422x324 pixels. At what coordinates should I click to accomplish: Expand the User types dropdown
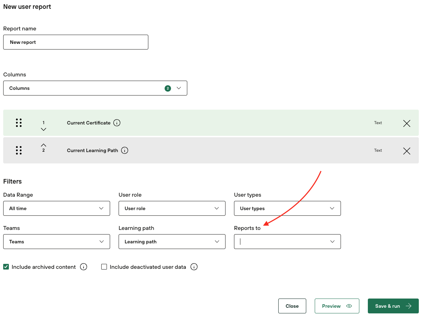pos(287,208)
